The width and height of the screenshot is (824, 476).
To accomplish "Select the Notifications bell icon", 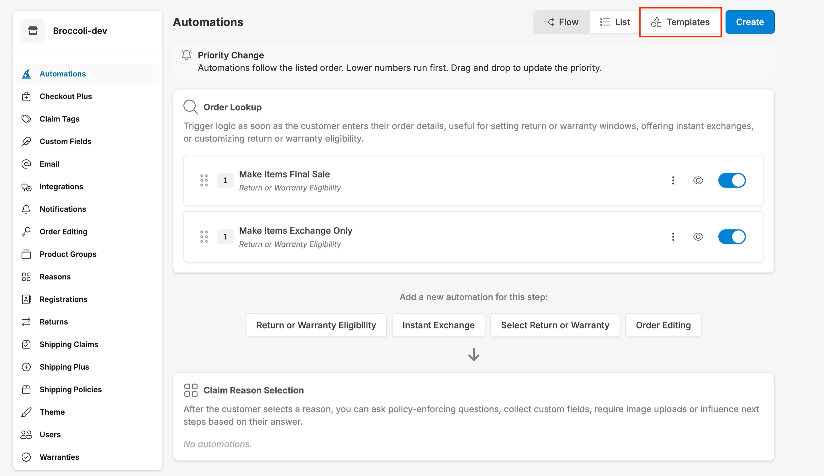I will (26, 209).
